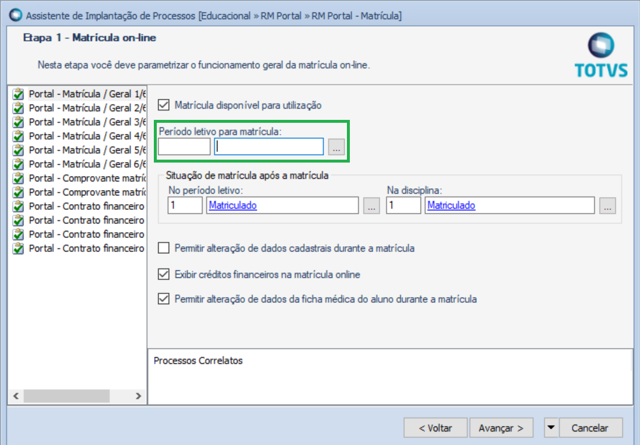Click left arrow of steps list scrollbar
This screenshot has width=640, height=445.
16,396
